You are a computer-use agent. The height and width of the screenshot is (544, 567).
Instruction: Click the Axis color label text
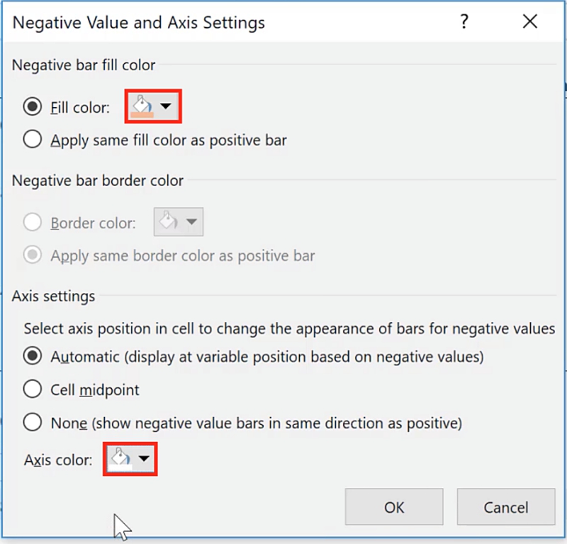point(58,460)
